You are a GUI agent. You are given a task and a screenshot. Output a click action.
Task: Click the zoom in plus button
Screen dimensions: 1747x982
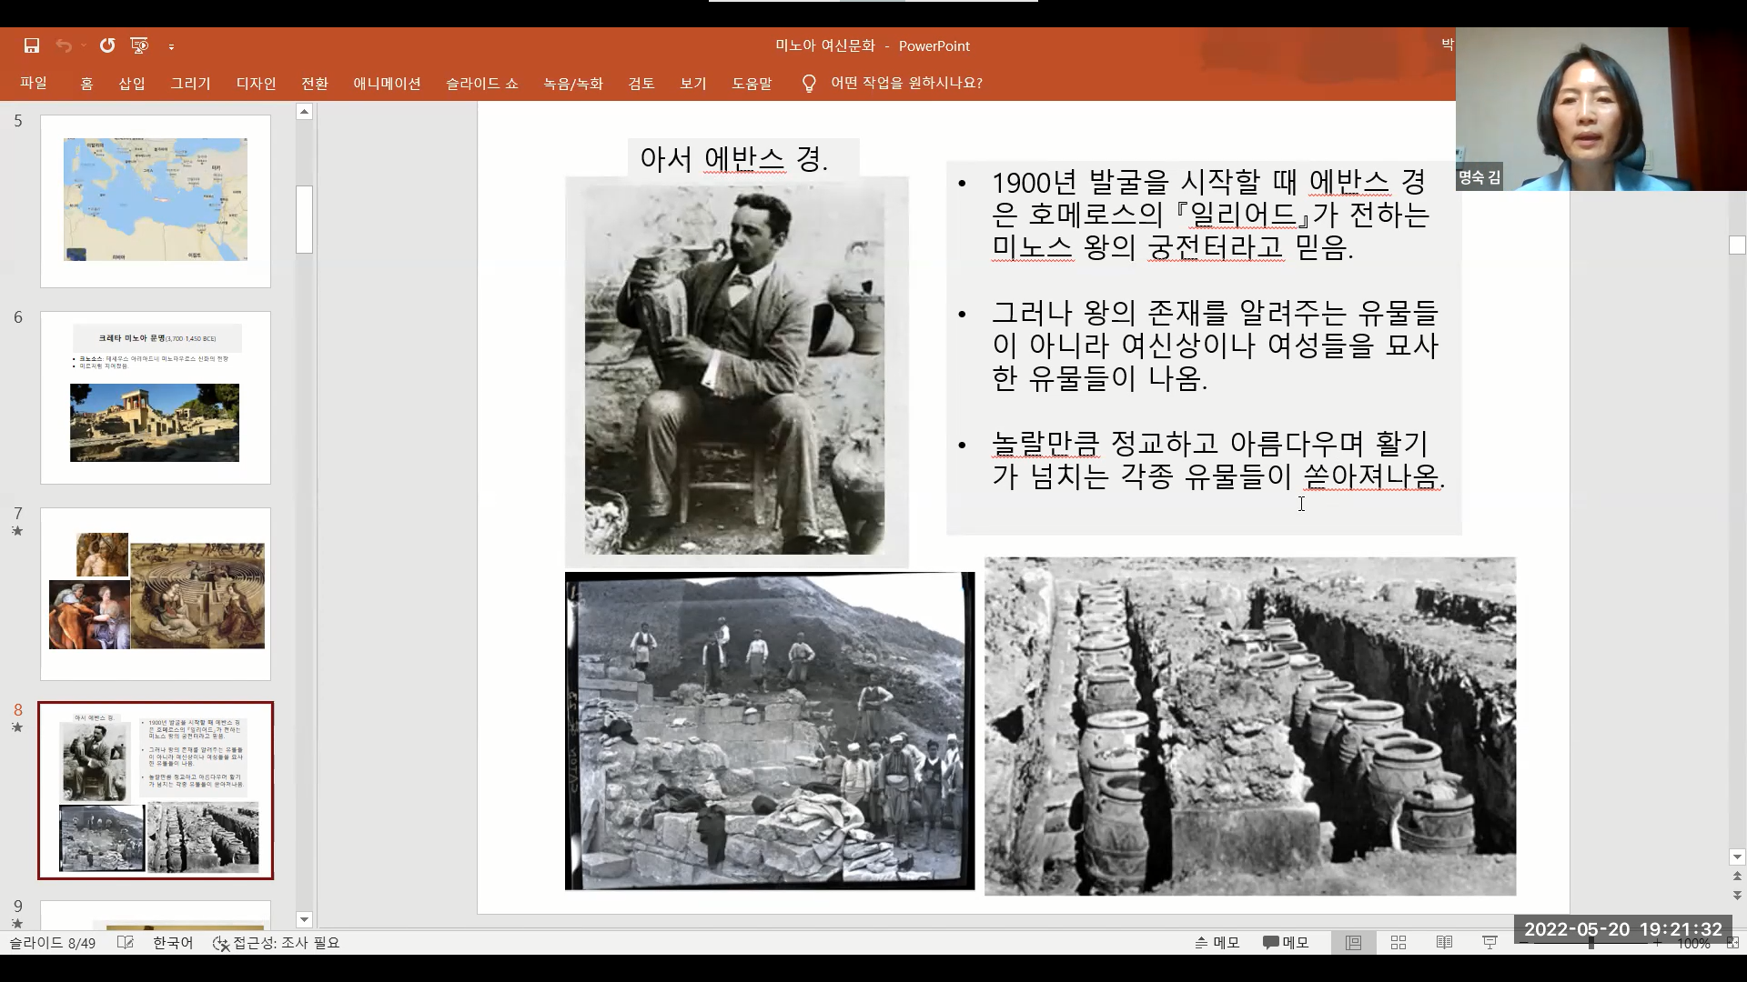point(1658,944)
